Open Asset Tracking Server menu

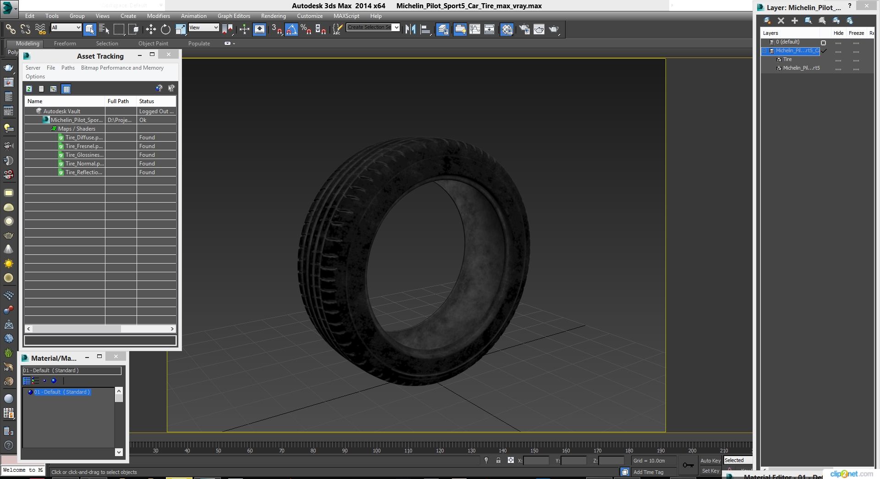(x=33, y=68)
